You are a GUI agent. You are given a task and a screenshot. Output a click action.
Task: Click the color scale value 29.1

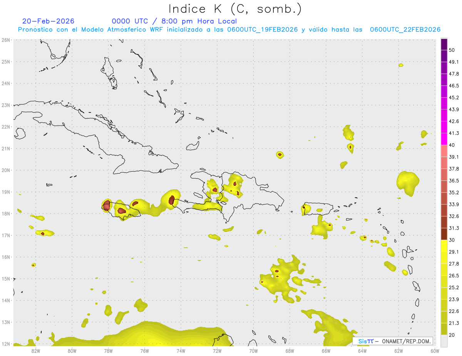pos(454,252)
